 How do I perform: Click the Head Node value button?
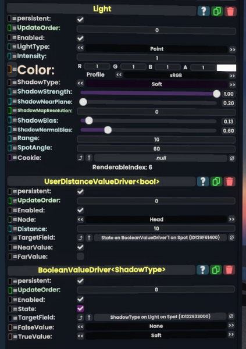[x=156, y=219]
